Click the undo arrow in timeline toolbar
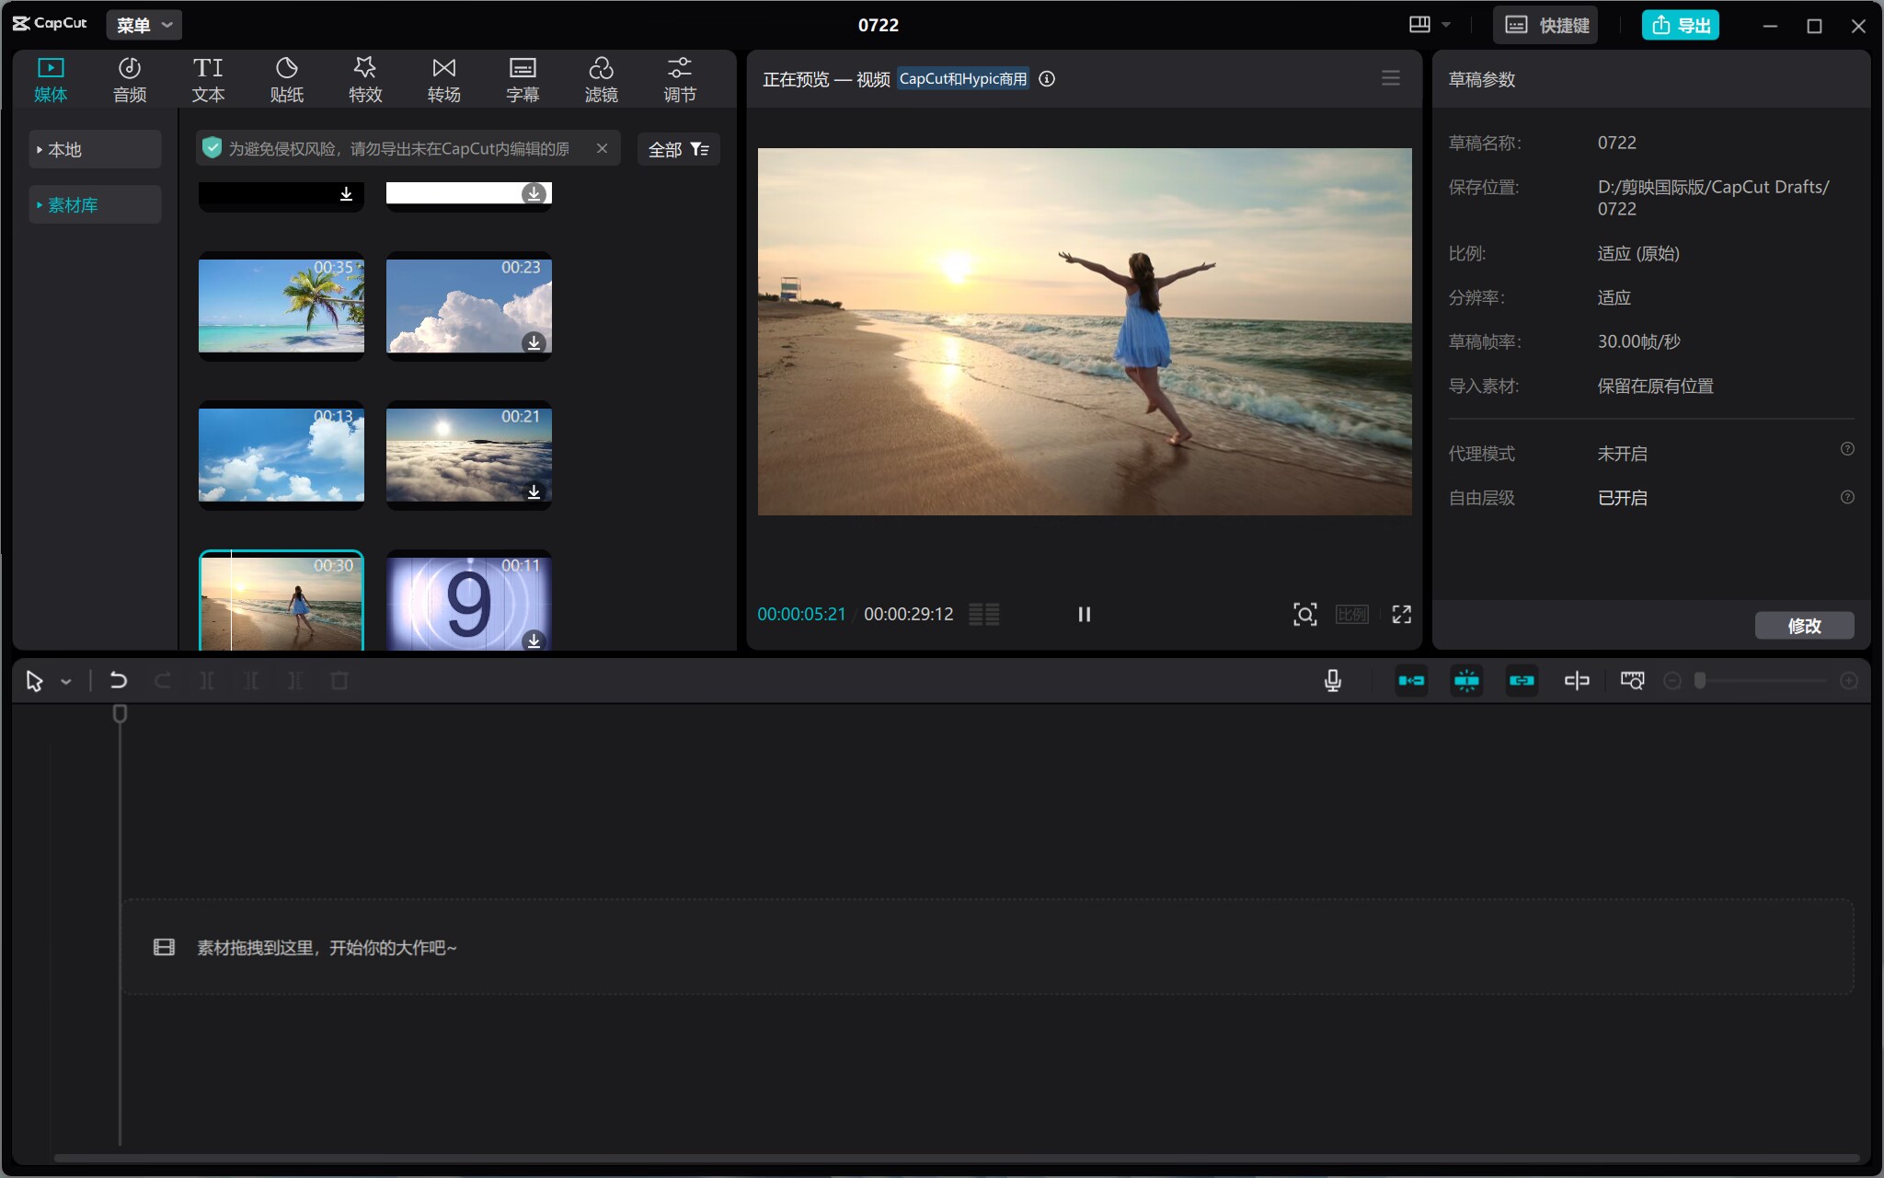The image size is (1884, 1178). pos(118,681)
